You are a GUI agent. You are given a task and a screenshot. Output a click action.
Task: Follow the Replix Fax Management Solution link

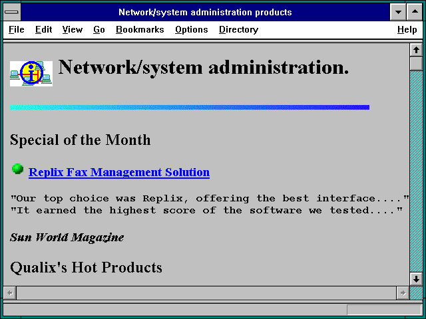coord(119,172)
